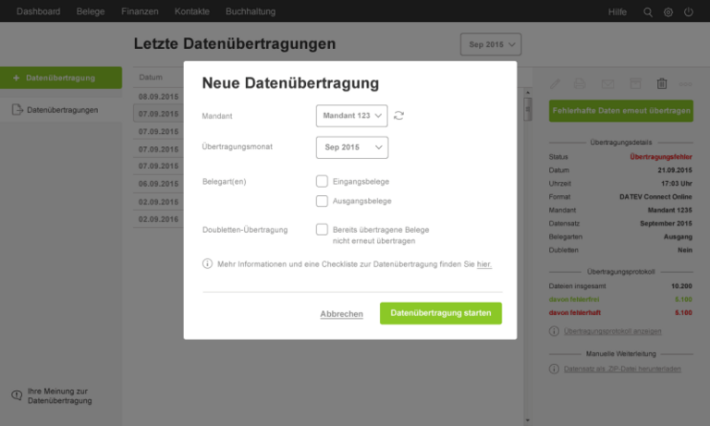Go to the Buchhaltung menu
Image resolution: width=710 pixels, height=426 pixels.
250,12
